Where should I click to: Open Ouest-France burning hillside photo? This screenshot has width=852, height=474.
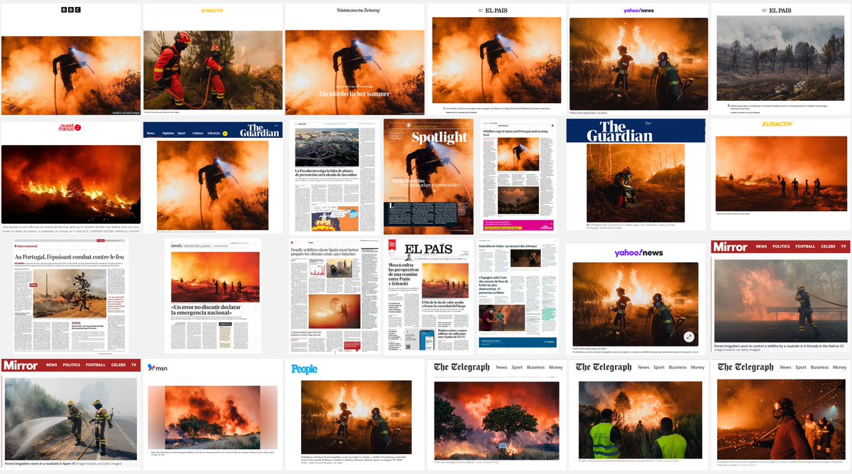coord(71,183)
